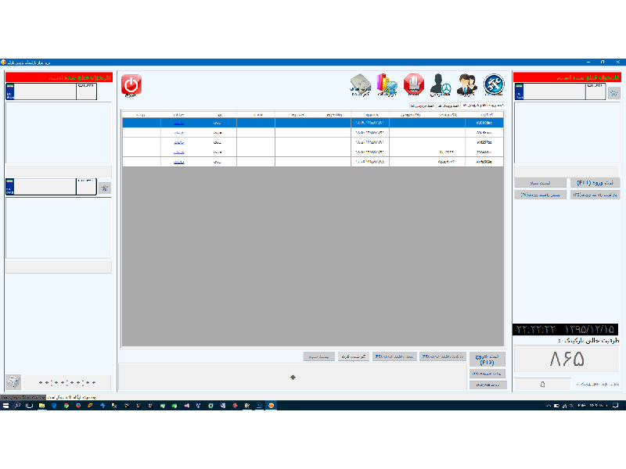626x469 pixels.
Task: Open settings with the blue wrench icon
Action: click(x=494, y=84)
